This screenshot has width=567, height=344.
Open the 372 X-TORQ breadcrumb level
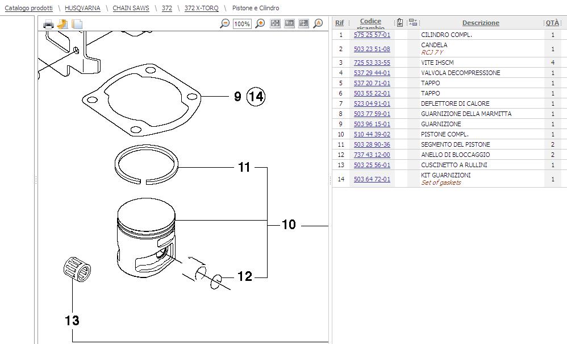click(201, 8)
